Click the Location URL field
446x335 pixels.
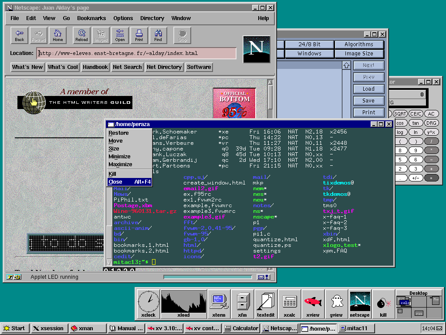(x=136, y=53)
